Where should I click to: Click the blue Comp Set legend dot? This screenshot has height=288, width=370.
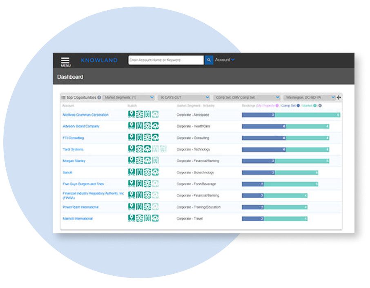point(298,106)
